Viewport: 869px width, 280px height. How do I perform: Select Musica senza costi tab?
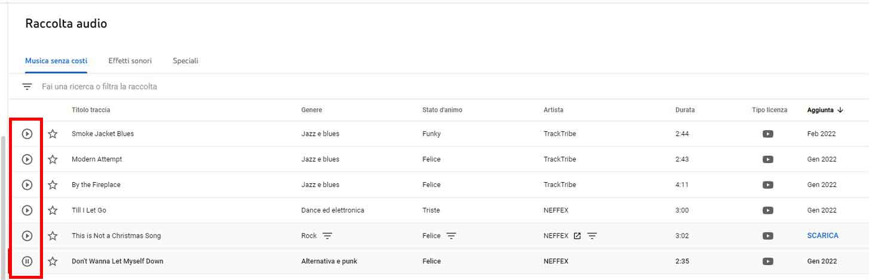point(56,61)
